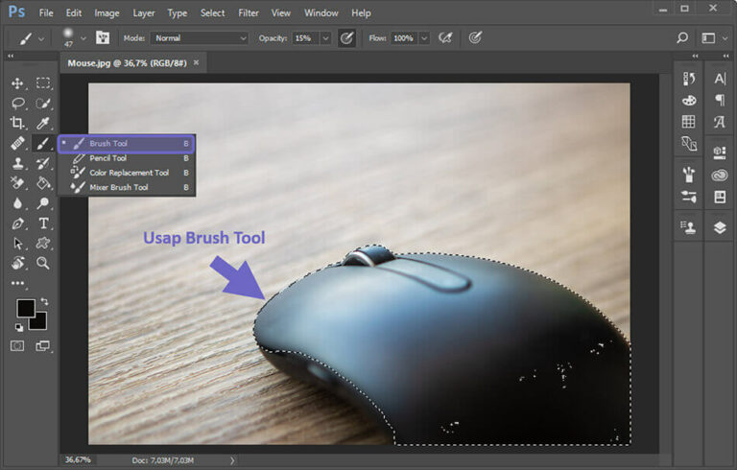737x470 pixels.
Task: Choose Mixer Brush Tool from flyout
Action: (x=127, y=188)
